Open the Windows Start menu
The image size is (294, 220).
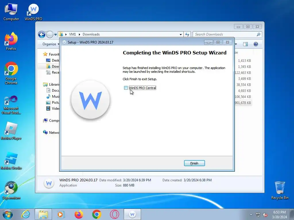pyautogui.click(x=8, y=214)
